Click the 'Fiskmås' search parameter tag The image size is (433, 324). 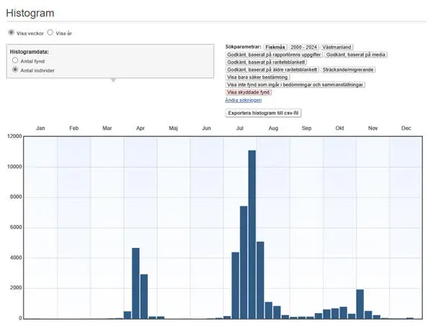[x=274, y=47]
